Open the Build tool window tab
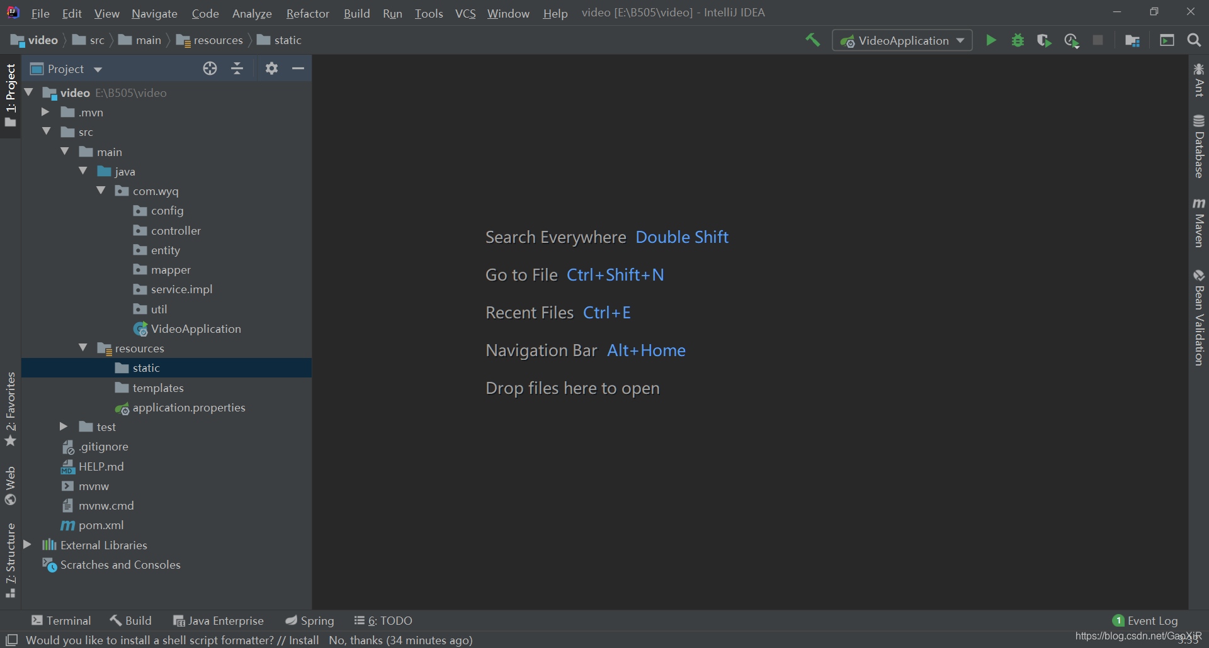1209x648 pixels. click(131, 620)
